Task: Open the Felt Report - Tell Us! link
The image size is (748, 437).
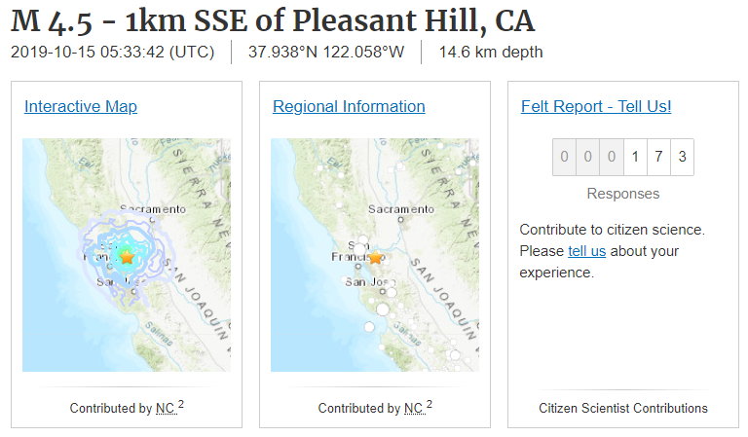Action: pos(596,106)
